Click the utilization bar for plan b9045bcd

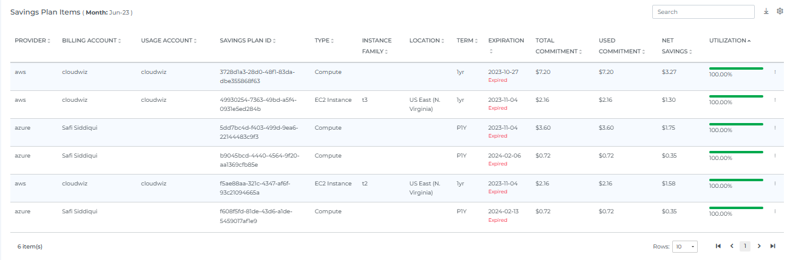point(736,152)
